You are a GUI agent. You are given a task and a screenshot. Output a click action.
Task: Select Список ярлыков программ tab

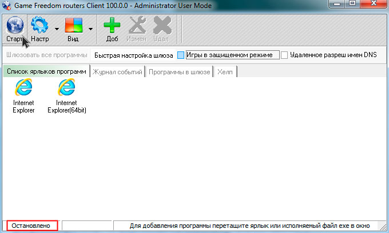pos(46,71)
